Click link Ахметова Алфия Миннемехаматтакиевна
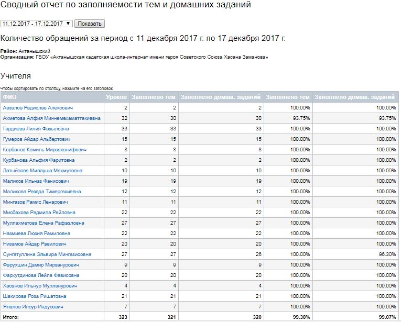 point(51,118)
